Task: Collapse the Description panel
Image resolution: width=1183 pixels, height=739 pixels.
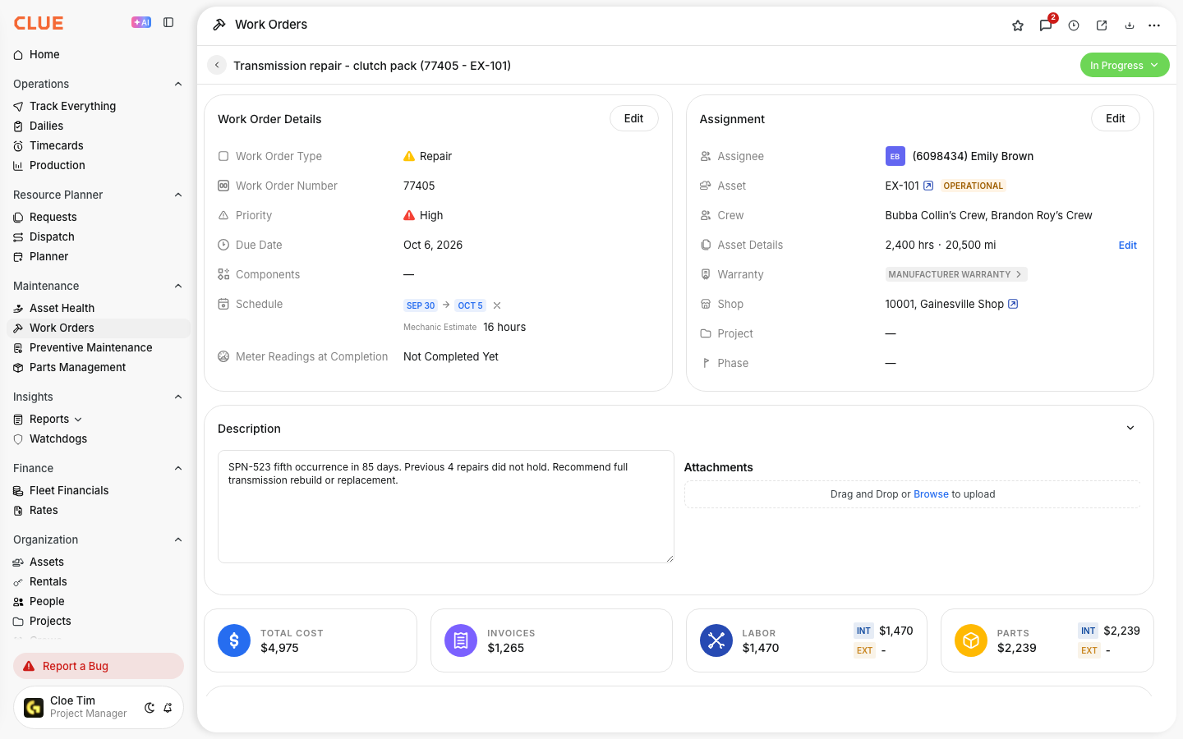Action: pyautogui.click(x=1130, y=428)
